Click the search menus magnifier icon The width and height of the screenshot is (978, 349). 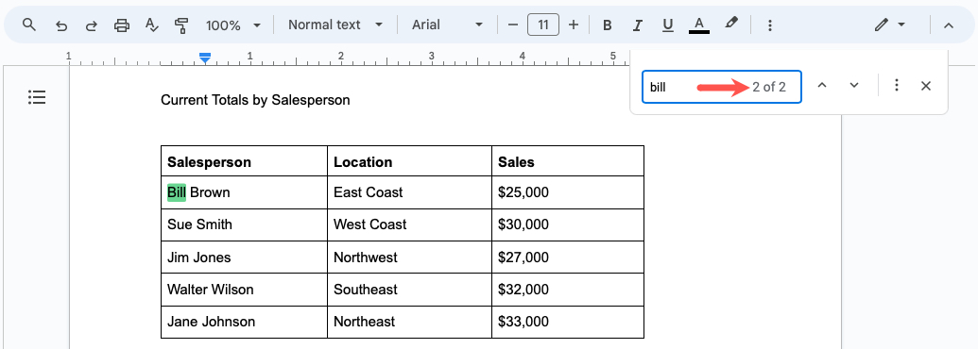pyautogui.click(x=29, y=25)
